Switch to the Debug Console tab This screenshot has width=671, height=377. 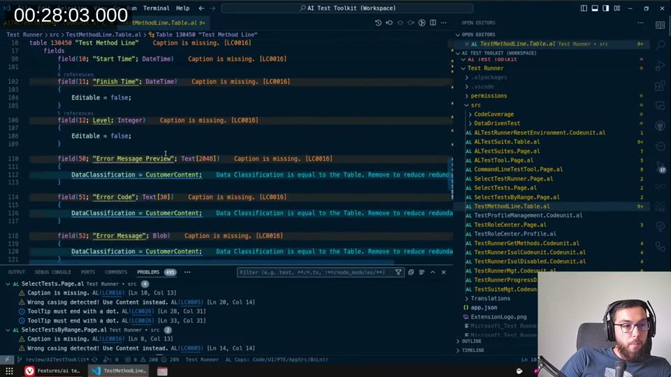52,272
